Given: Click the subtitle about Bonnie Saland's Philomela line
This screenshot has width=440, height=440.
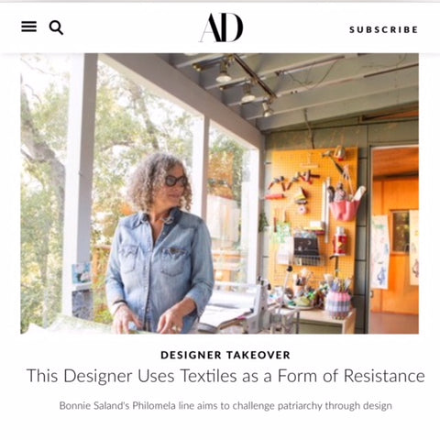Looking at the screenshot, I should click(x=225, y=406).
